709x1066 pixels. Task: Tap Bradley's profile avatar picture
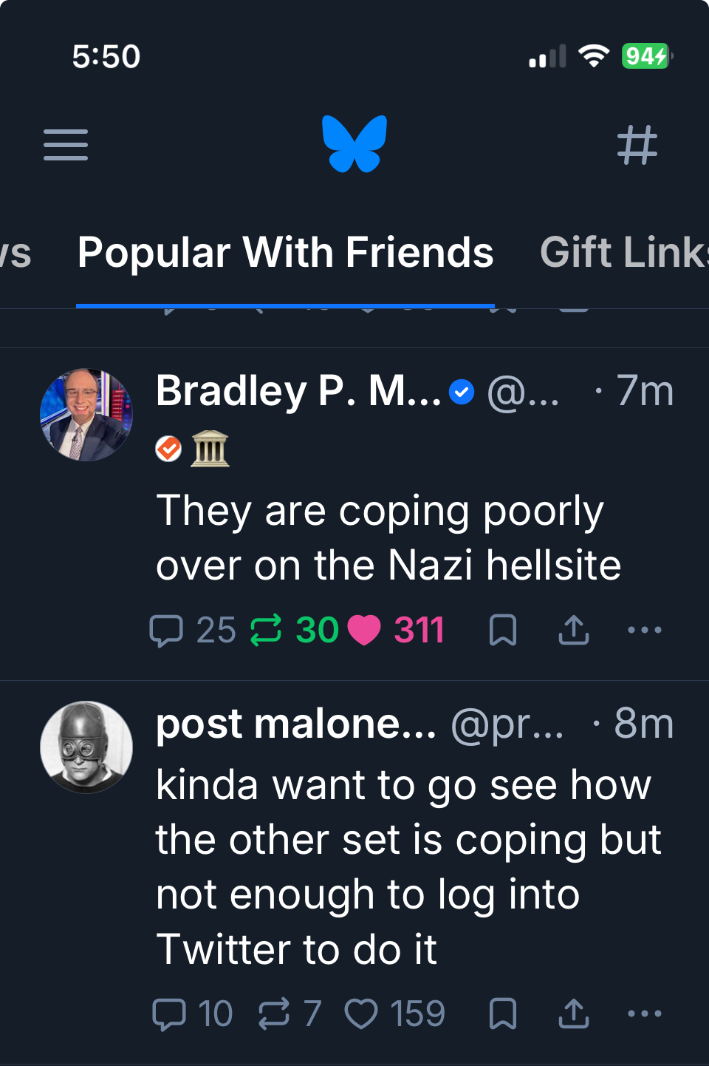[86, 415]
